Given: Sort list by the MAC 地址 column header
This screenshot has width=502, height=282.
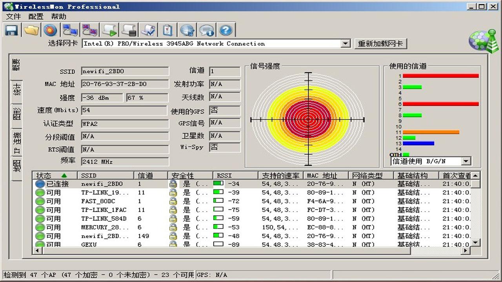Looking at the screenshot, I should (x=326, y=175).
